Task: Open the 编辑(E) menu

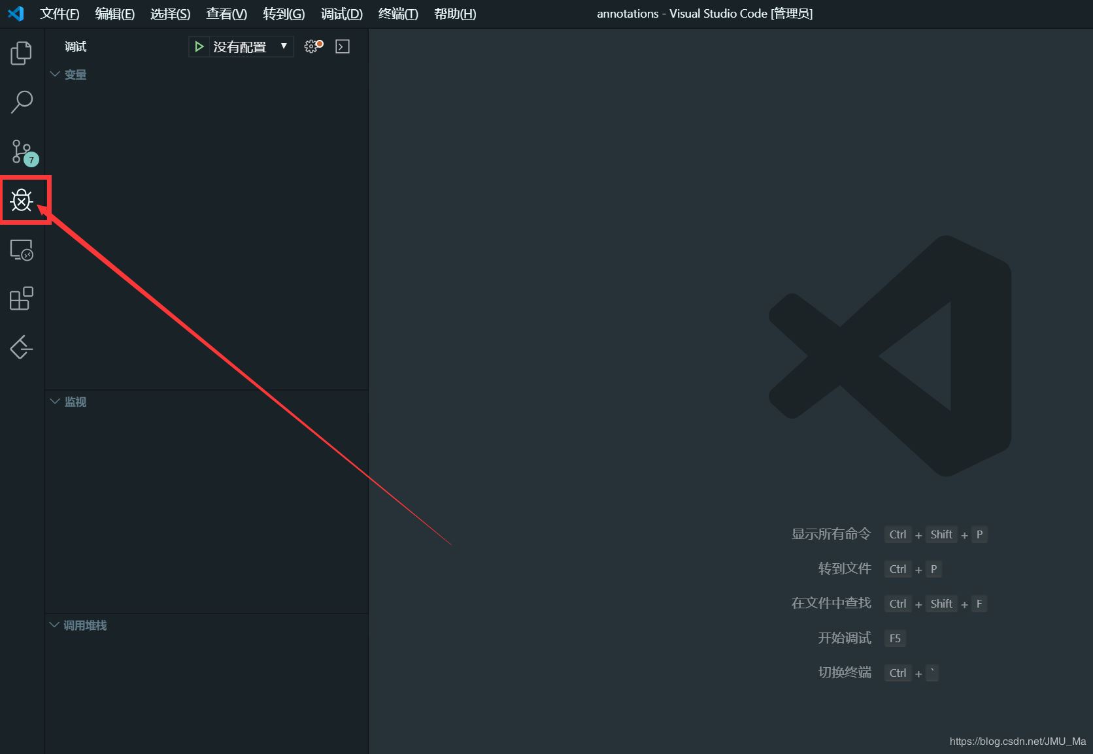Action: tap(115, 14)
